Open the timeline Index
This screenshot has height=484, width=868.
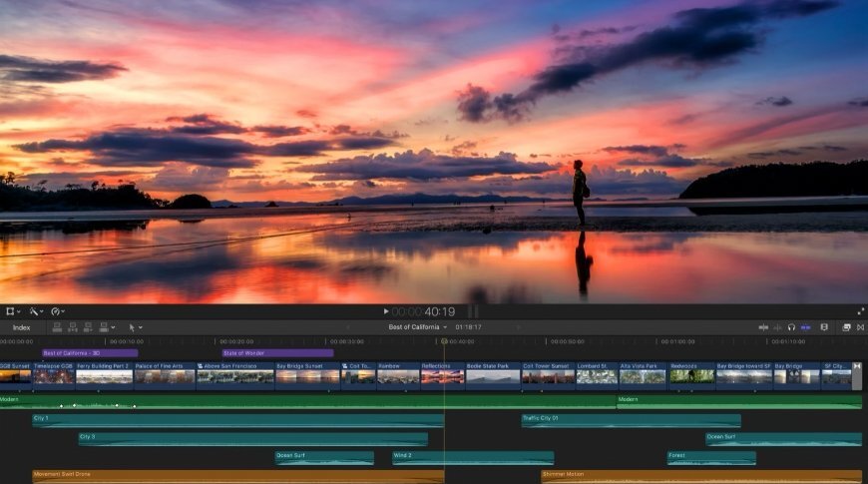click(x=22, y=328)
